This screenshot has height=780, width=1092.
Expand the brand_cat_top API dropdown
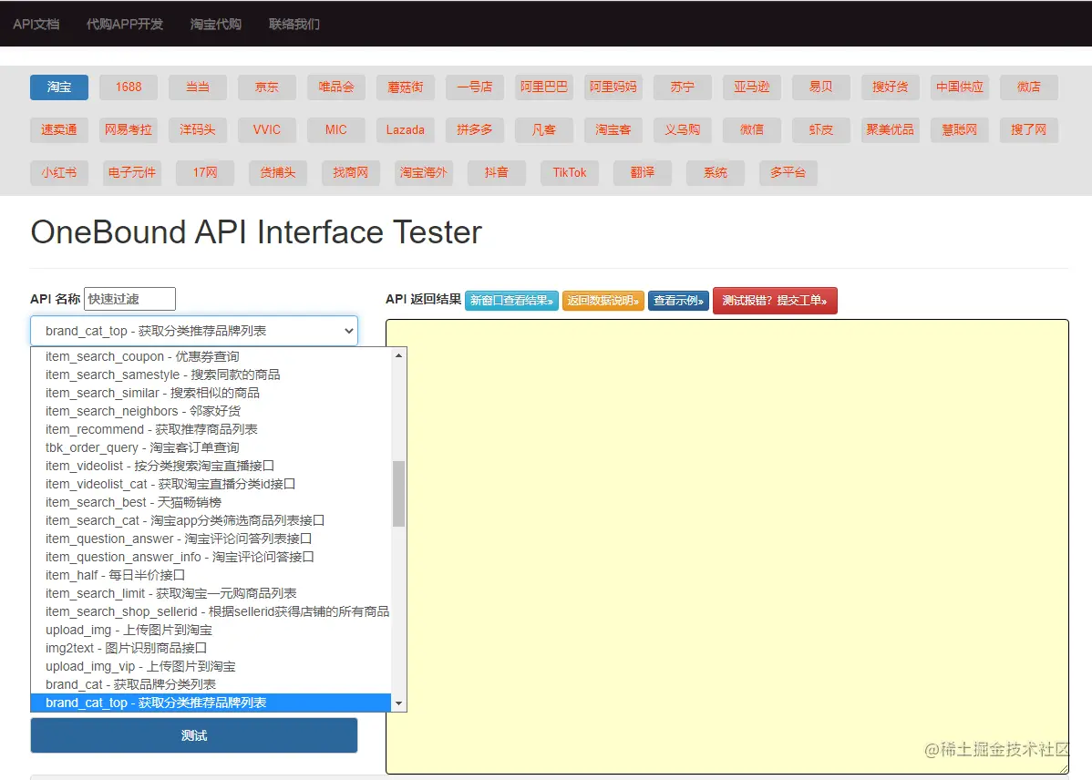(x=194, y=331)
